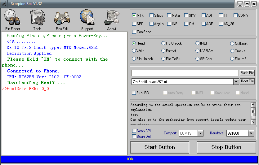Minimize the Scorpion Box window
Screen dimensions: 259x165
(240, 4)
